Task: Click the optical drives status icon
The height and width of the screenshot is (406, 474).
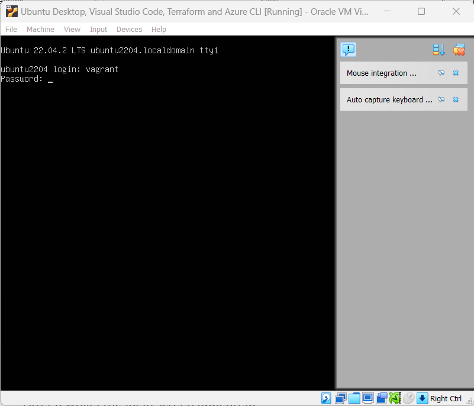Action: point(340,398)
